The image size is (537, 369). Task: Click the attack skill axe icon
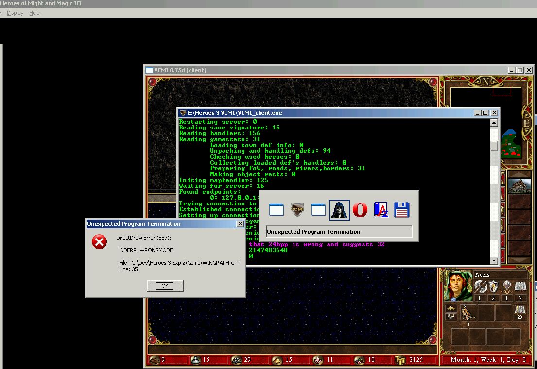481,287
